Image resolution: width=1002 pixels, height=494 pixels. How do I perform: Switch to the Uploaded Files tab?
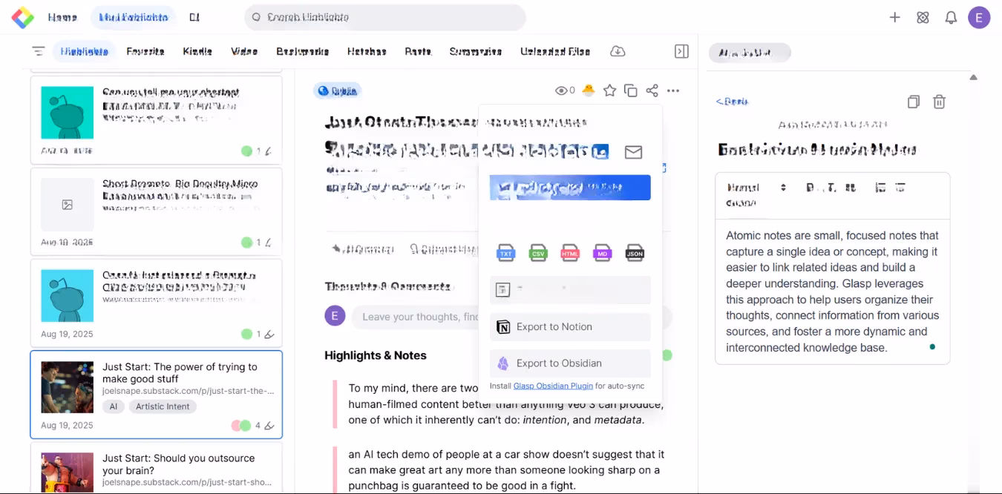tap(555, 51)
